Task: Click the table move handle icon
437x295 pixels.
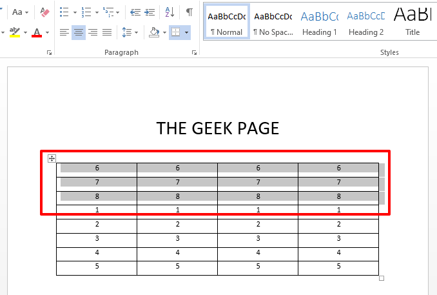Action: [x=52, y=158]
